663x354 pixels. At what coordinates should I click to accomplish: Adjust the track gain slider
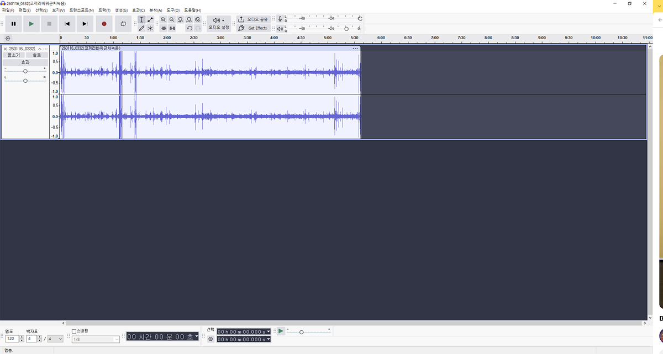pyautogui.click(x=25, y=71)
